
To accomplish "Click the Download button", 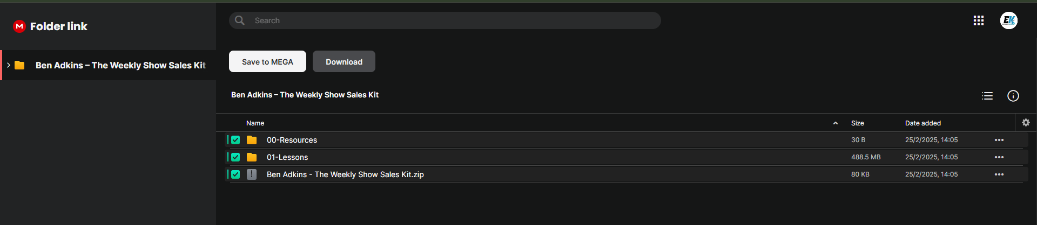I will click(344, 61).
